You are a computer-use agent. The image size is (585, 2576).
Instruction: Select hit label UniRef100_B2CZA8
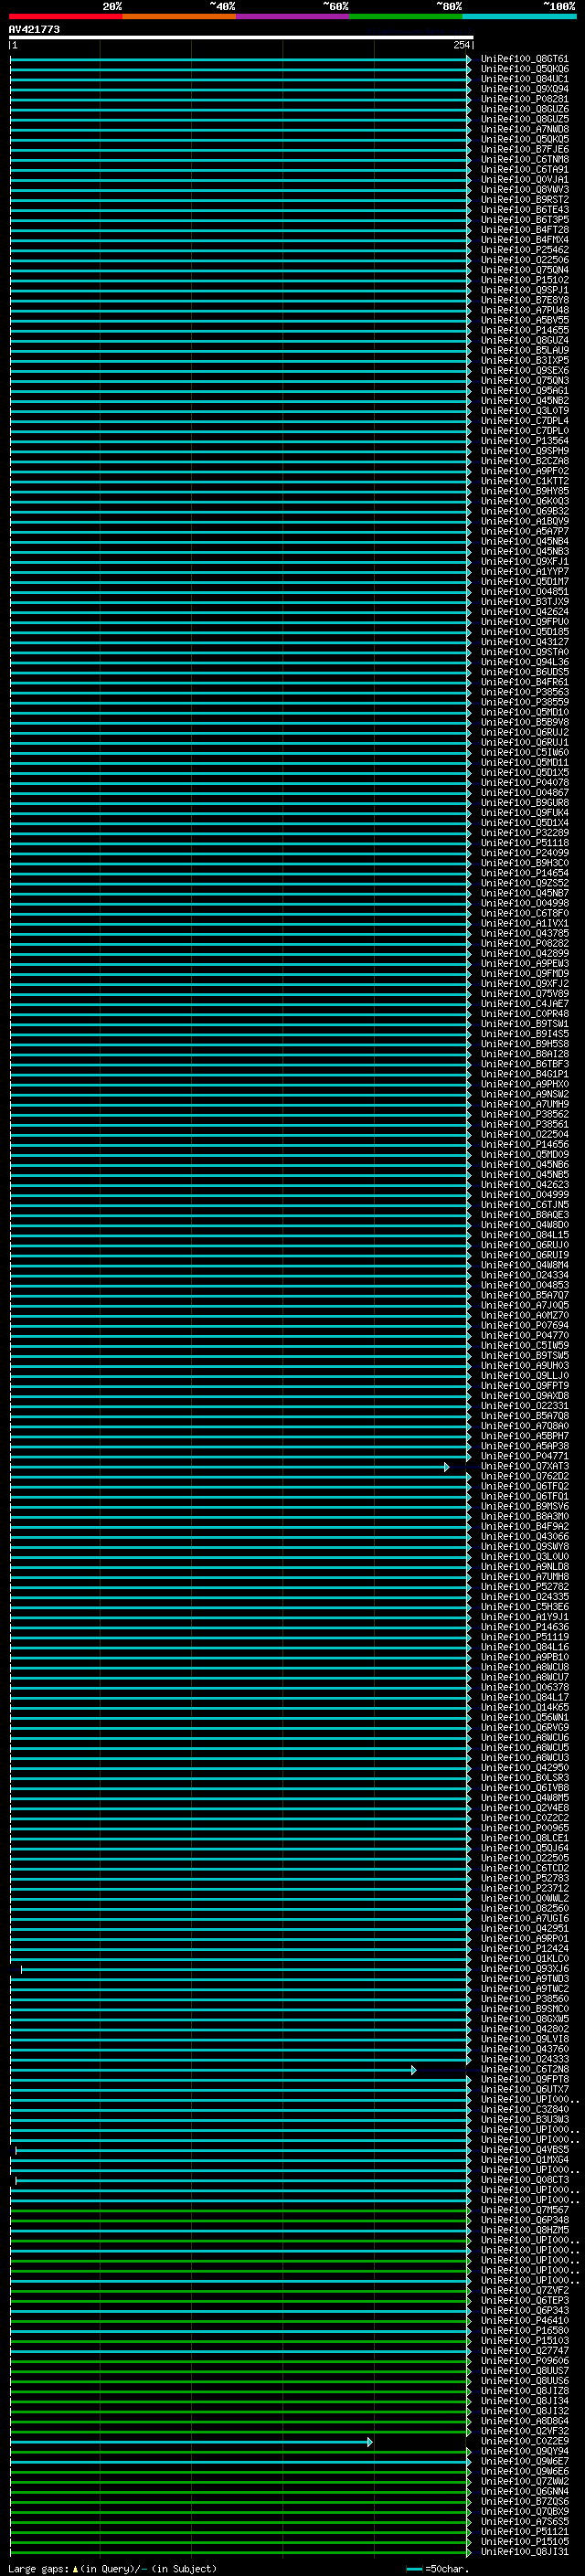tap(524, 461)
